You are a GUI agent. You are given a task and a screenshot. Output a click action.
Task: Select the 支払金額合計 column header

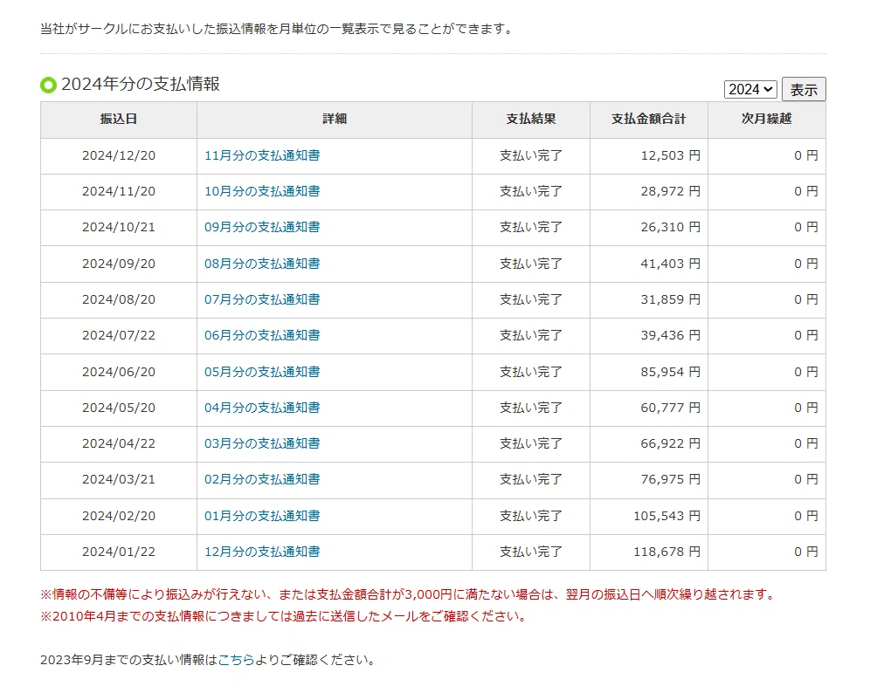[x=649, y=119]
